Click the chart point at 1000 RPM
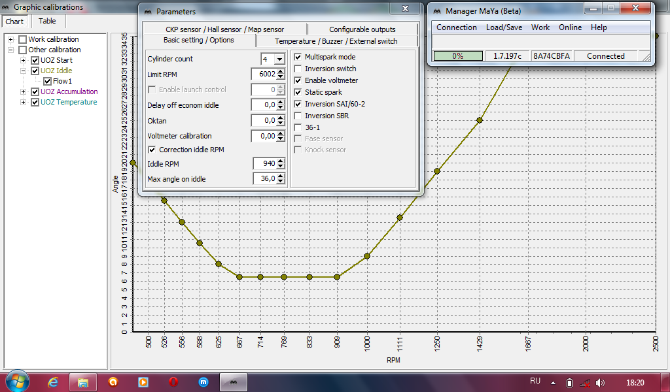This screenshot has width=670, height=392. [367, 256]
